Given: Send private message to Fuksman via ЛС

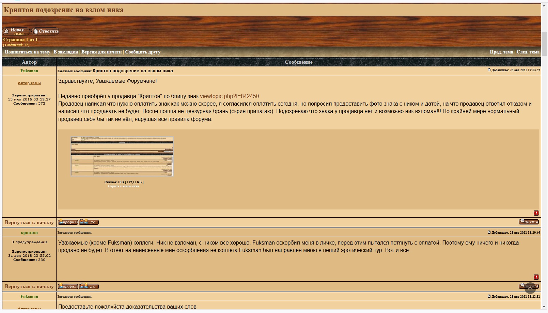Looking at the screenshot, I should click(x=89, y=222).
